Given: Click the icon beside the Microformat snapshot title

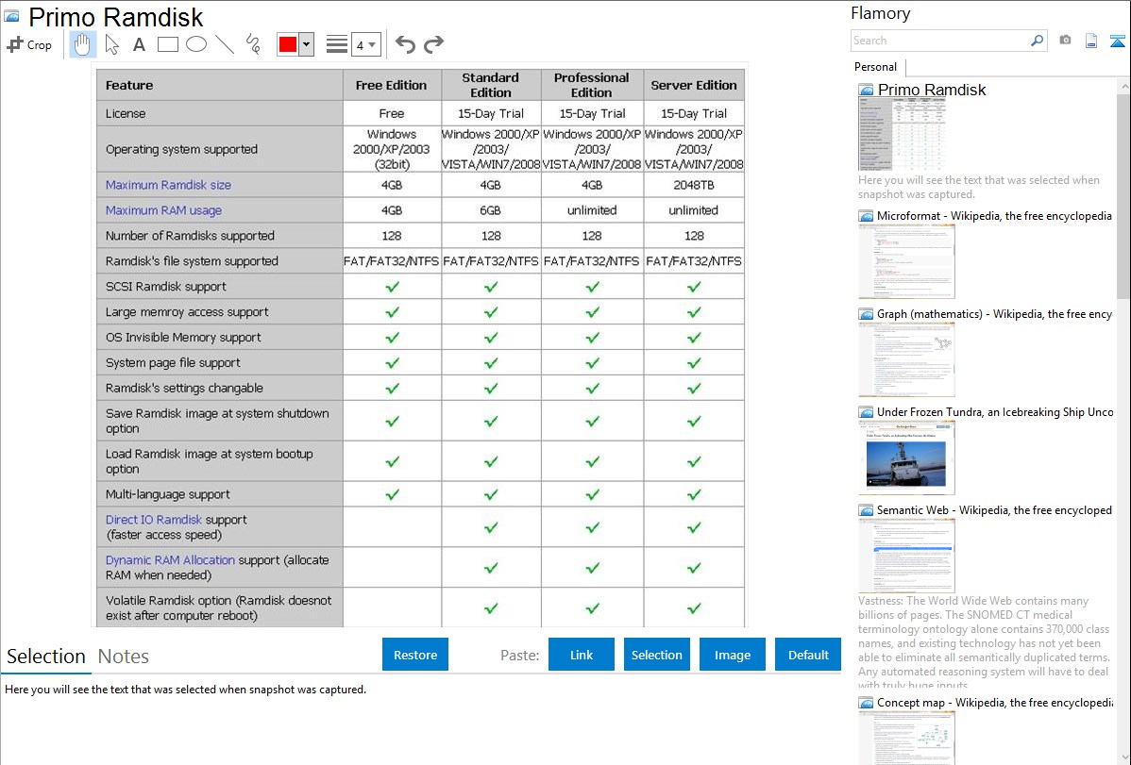Looking at the screenshot, I should click(x=866, y=216).
